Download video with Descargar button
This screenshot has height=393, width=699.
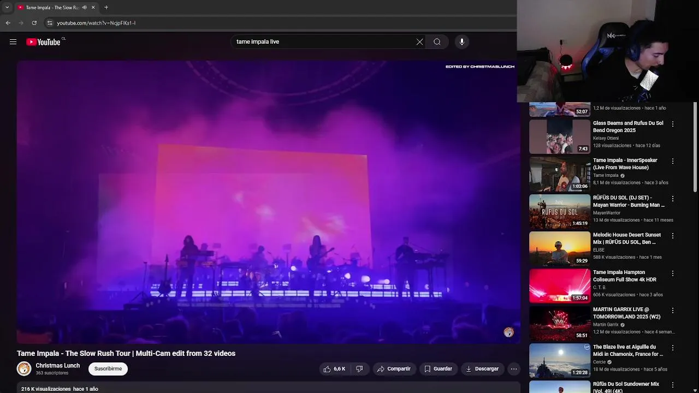pyautogui.click(x=482, y=369)
